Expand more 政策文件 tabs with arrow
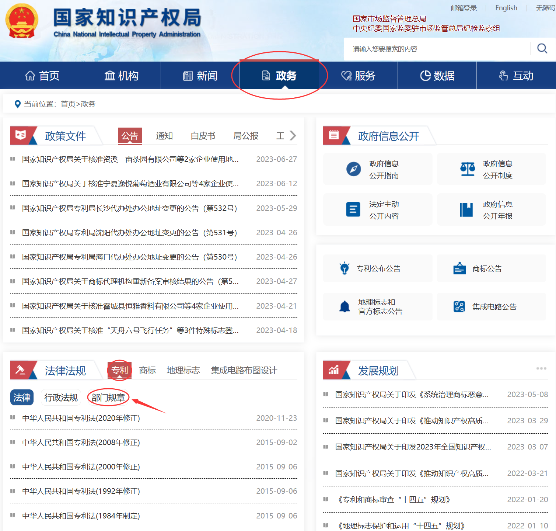 pyautogui.click(x=293, y=135)
